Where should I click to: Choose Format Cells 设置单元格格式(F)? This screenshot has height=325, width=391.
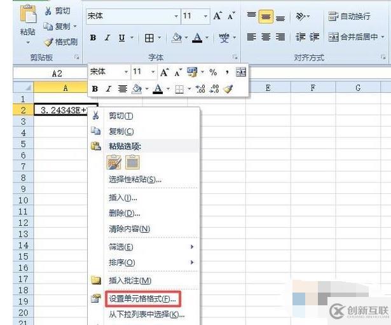pos(144,298)
